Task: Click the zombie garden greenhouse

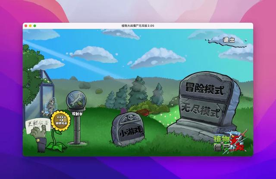Action: coord(41,95)
